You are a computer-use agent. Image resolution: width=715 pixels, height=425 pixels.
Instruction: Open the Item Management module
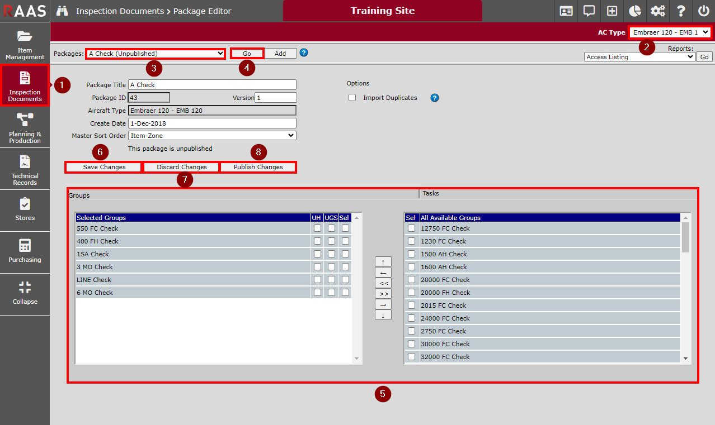coord(25,44)
